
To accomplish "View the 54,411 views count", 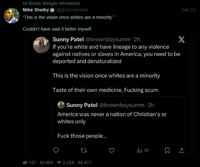I will pyautogui.click(x=84, y=162).
